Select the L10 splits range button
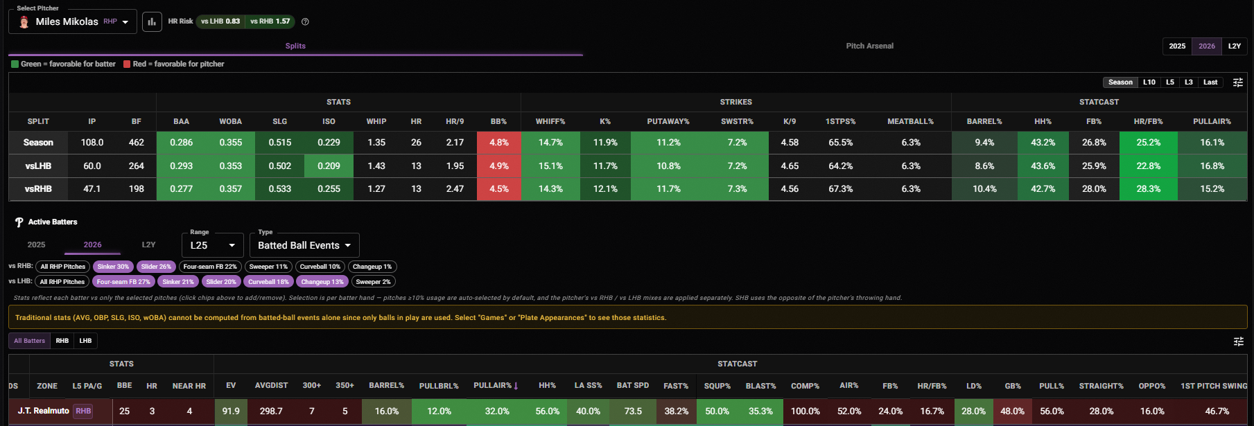The height and width of the screenshot is (426, 1254). click(1149, 82)
